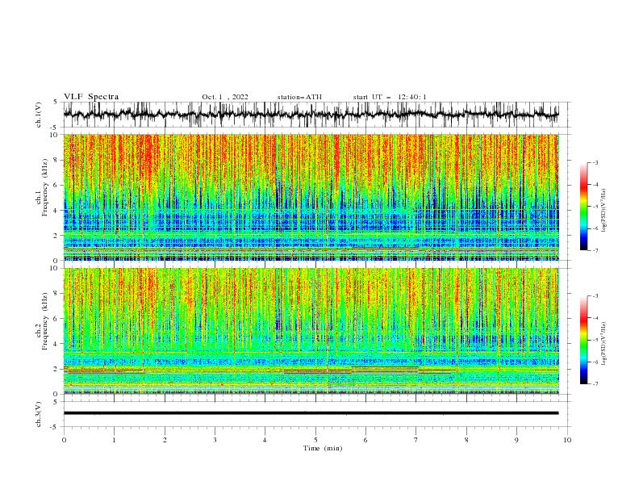Click the '-3' label on lower colorbar
The height and width of the screenshot is (494, 639).
[595, 296]
